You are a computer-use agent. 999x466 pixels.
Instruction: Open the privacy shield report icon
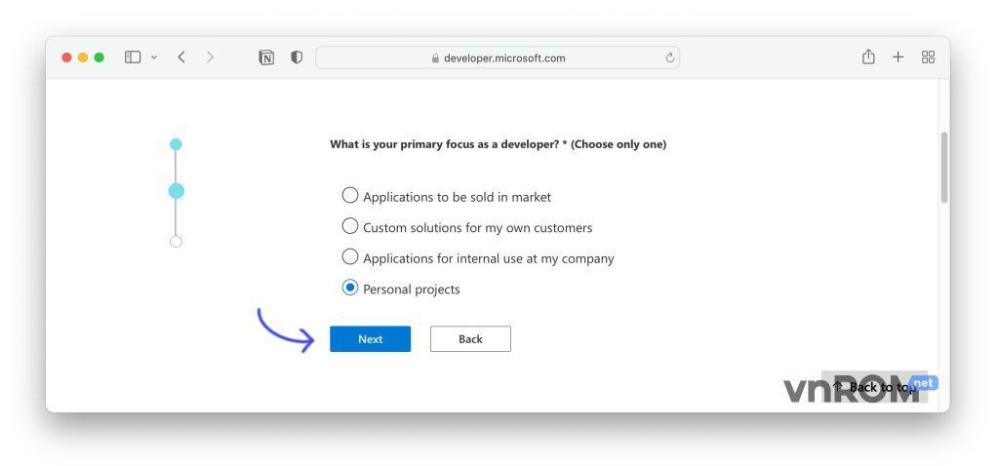coord(297,58)
